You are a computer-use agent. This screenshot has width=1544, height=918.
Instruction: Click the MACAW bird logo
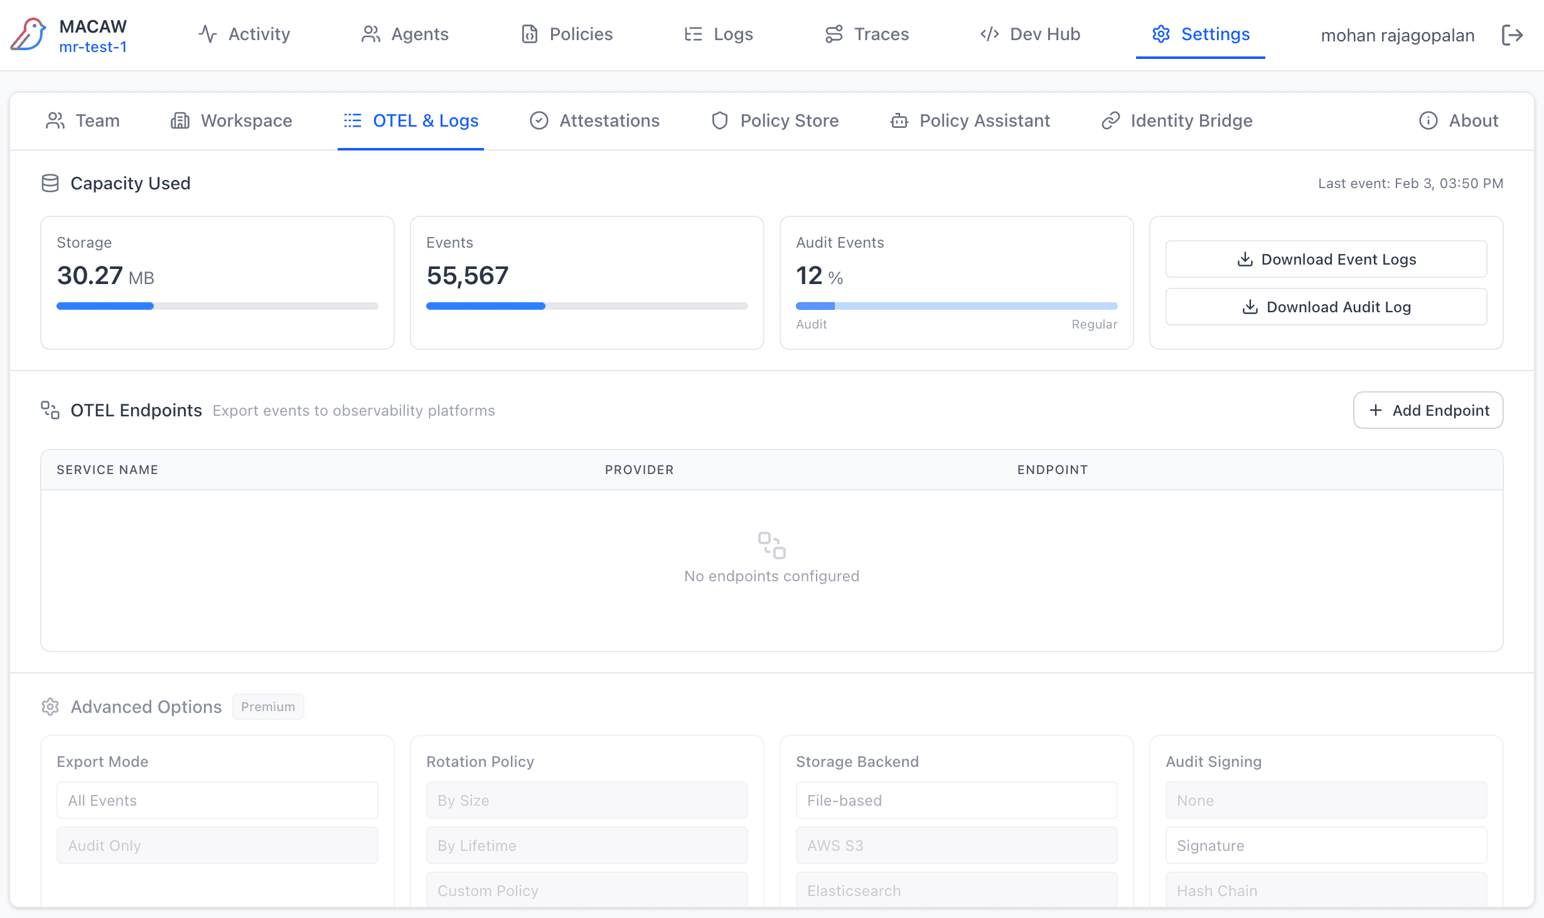tap(29, 34)
